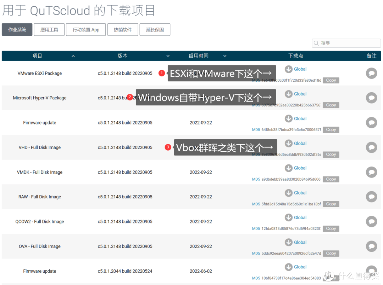
Task: Copy the MD5 for VMDK Full Disk Image
Action: pyautogui.click(x=331, y=179)
